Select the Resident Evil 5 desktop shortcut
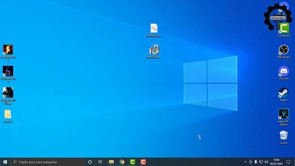The width and height of the screenshot is (295, 166). click(x=8, y=50)
